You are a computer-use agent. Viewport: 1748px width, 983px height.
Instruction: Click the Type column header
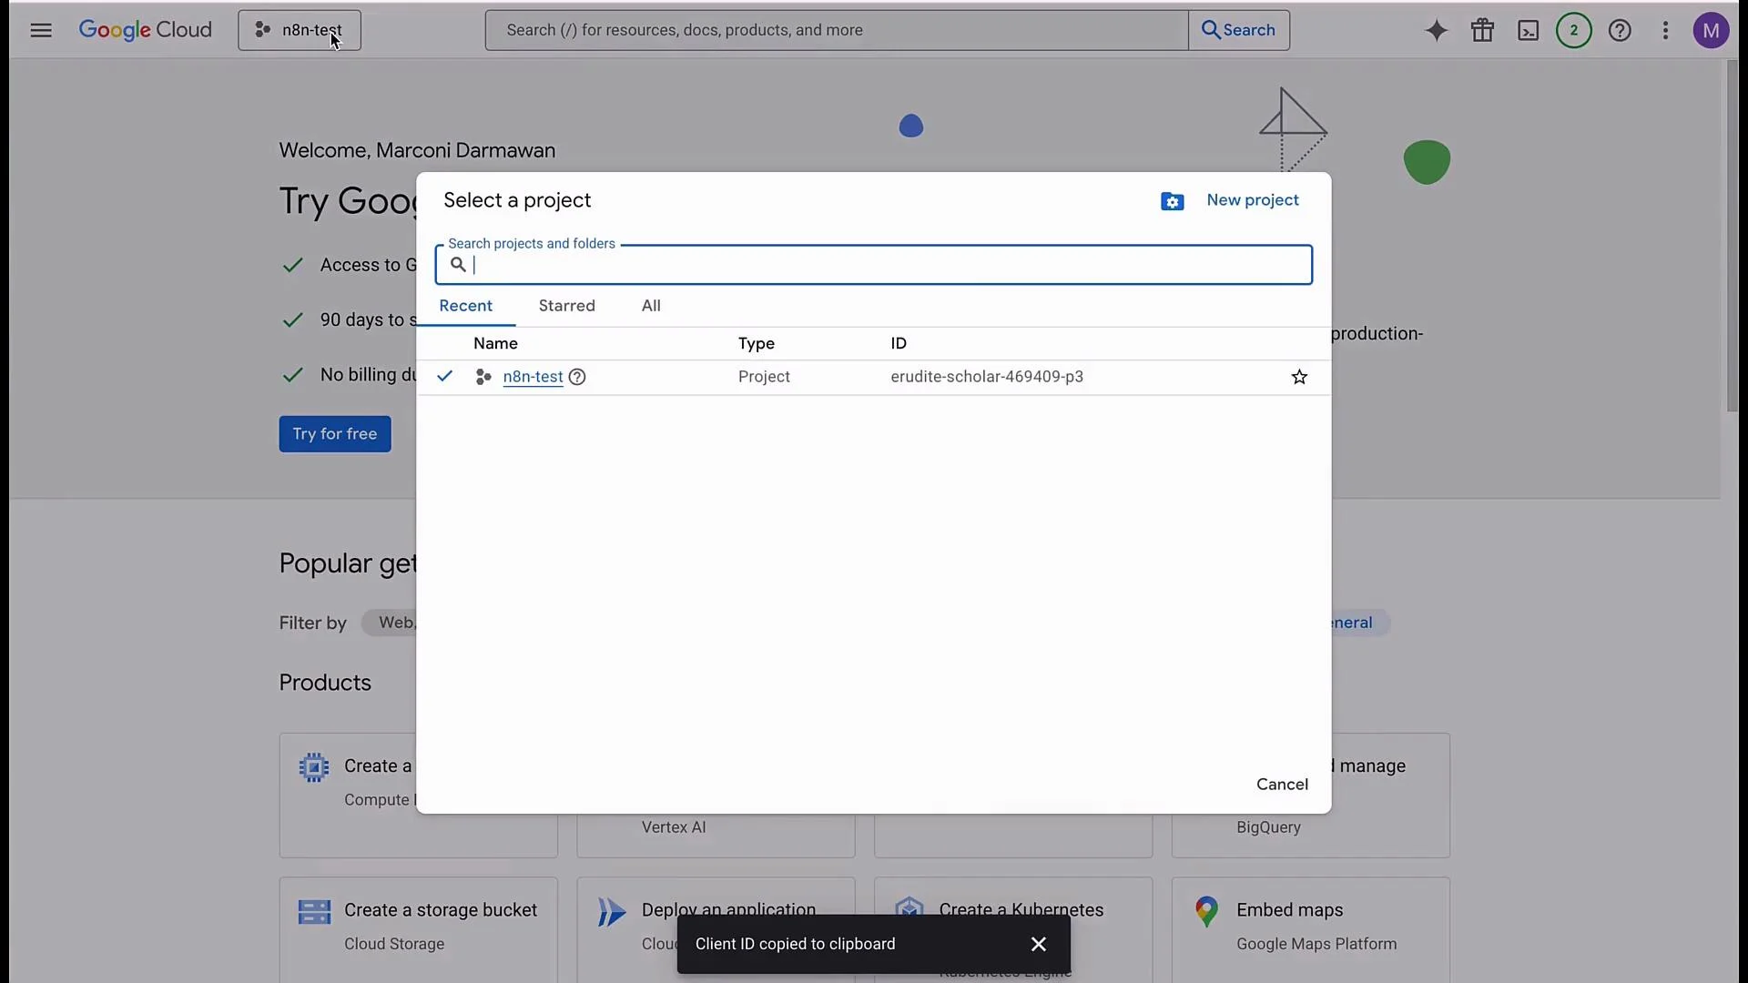(x=757, y=343)
